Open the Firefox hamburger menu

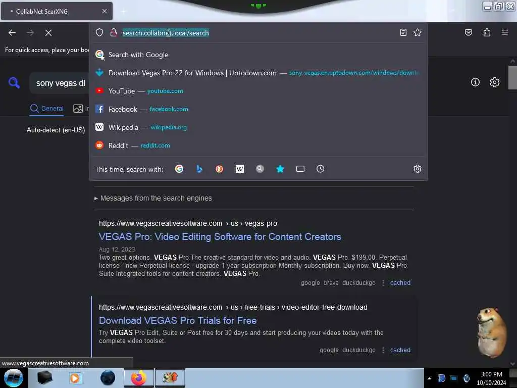point(504,32)
